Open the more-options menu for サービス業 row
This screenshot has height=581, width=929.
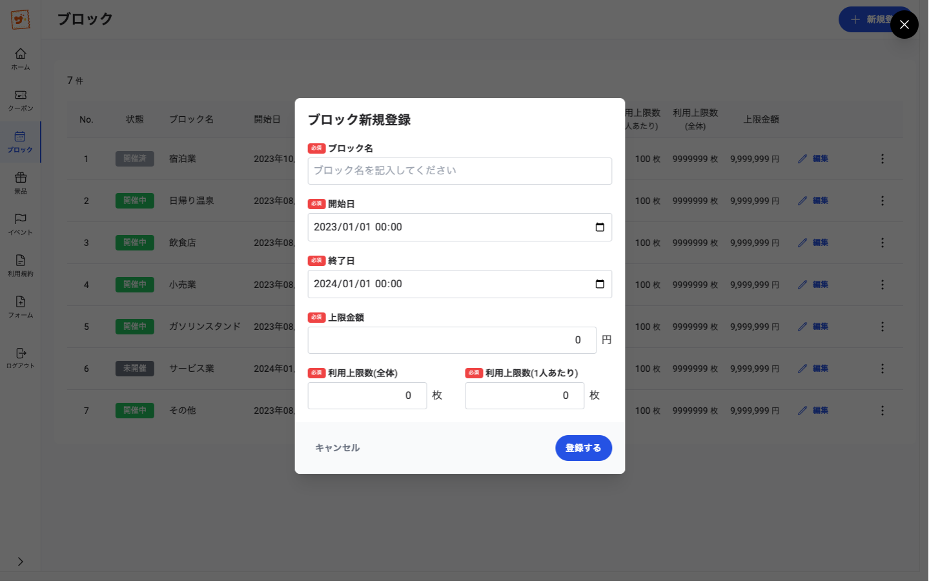(x=882, y=369)
